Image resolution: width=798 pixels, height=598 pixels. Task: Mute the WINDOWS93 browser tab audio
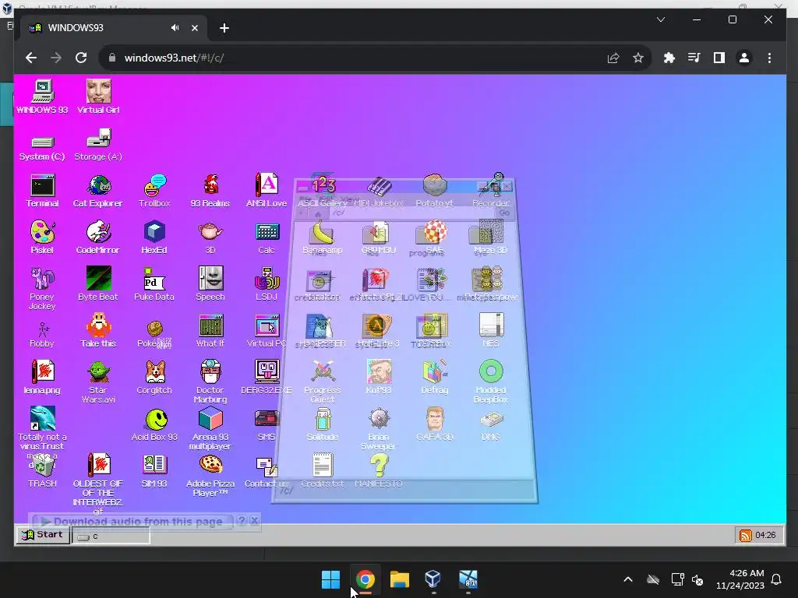(175, 28)
